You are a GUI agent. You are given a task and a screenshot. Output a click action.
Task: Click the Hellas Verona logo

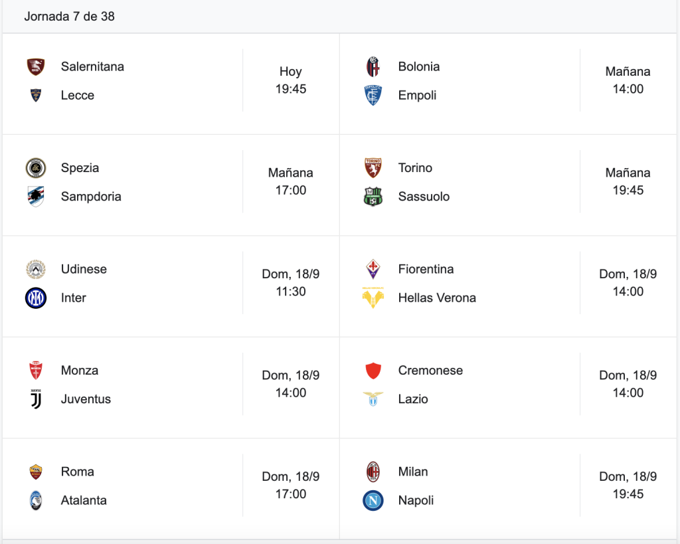pyautogui.click(x=373, y=298)
